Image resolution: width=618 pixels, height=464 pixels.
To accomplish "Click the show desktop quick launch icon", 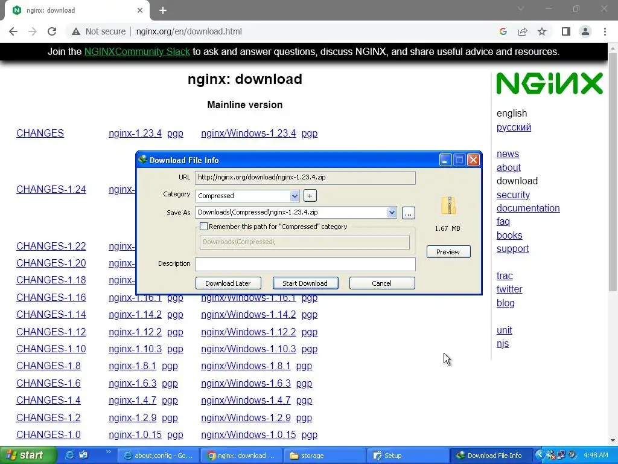I will point(83,456).
